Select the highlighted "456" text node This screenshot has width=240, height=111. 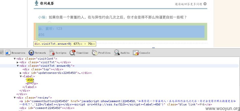(x=30, y=80)
